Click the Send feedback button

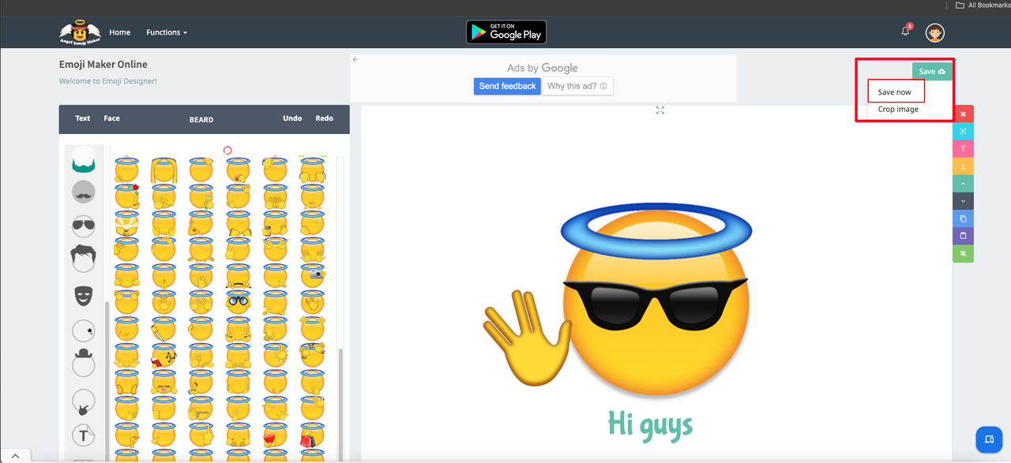point(507,86)
